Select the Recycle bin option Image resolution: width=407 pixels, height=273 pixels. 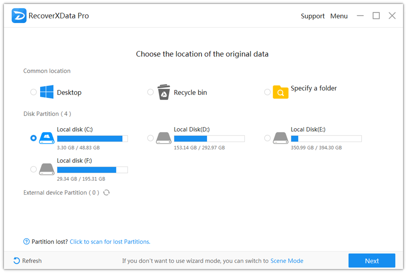pos(150,92)
